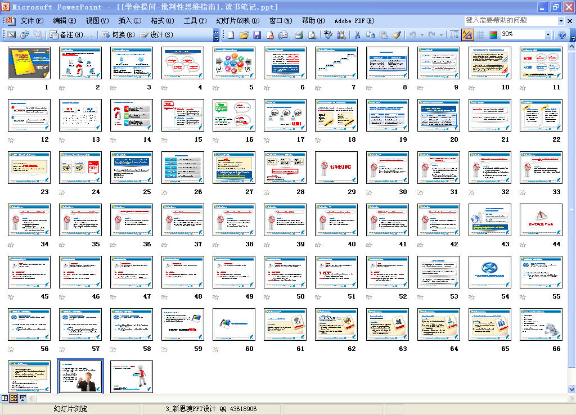Click the help question input box
The image size is (576, 415).
point(511,21)
